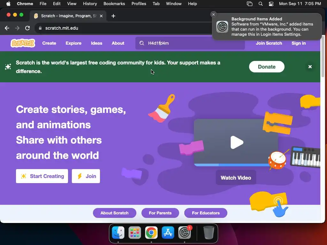
Task: Open Spotlight search in menu bar
Action: point(261,4)
